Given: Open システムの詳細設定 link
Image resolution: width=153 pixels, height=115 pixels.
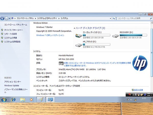Looking at the screenshot, I should [12, 42].
